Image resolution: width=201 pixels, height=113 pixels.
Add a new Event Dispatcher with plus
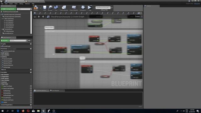(31, 105)
